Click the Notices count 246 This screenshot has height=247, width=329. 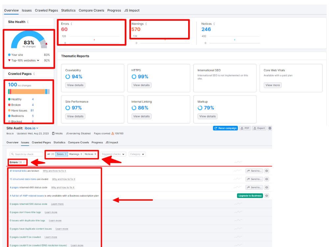click(206, 29)
